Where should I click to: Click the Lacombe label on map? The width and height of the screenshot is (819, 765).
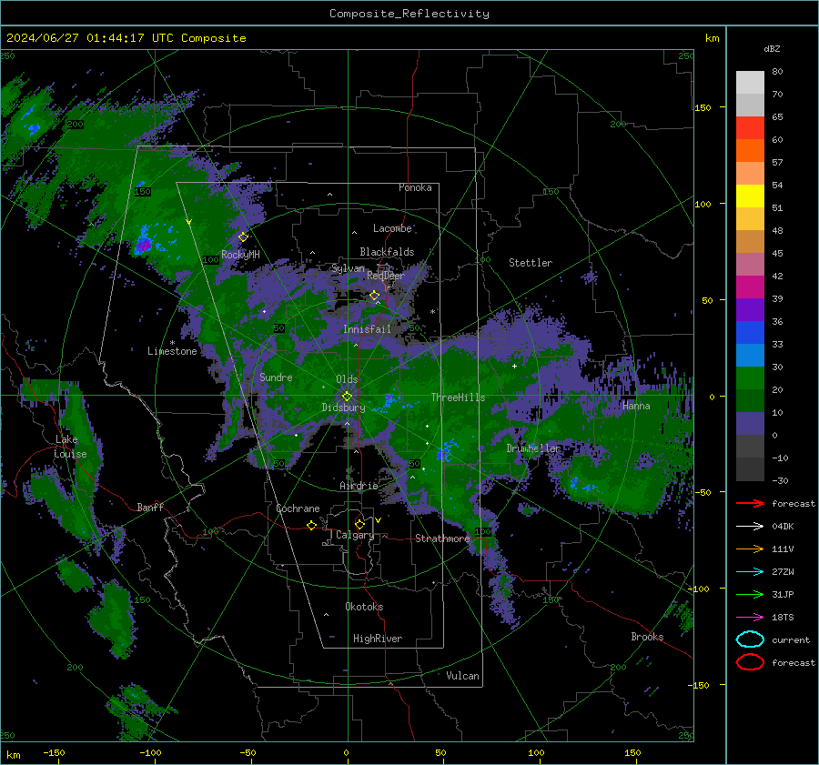pyautogui.click(x=392, y=228)
